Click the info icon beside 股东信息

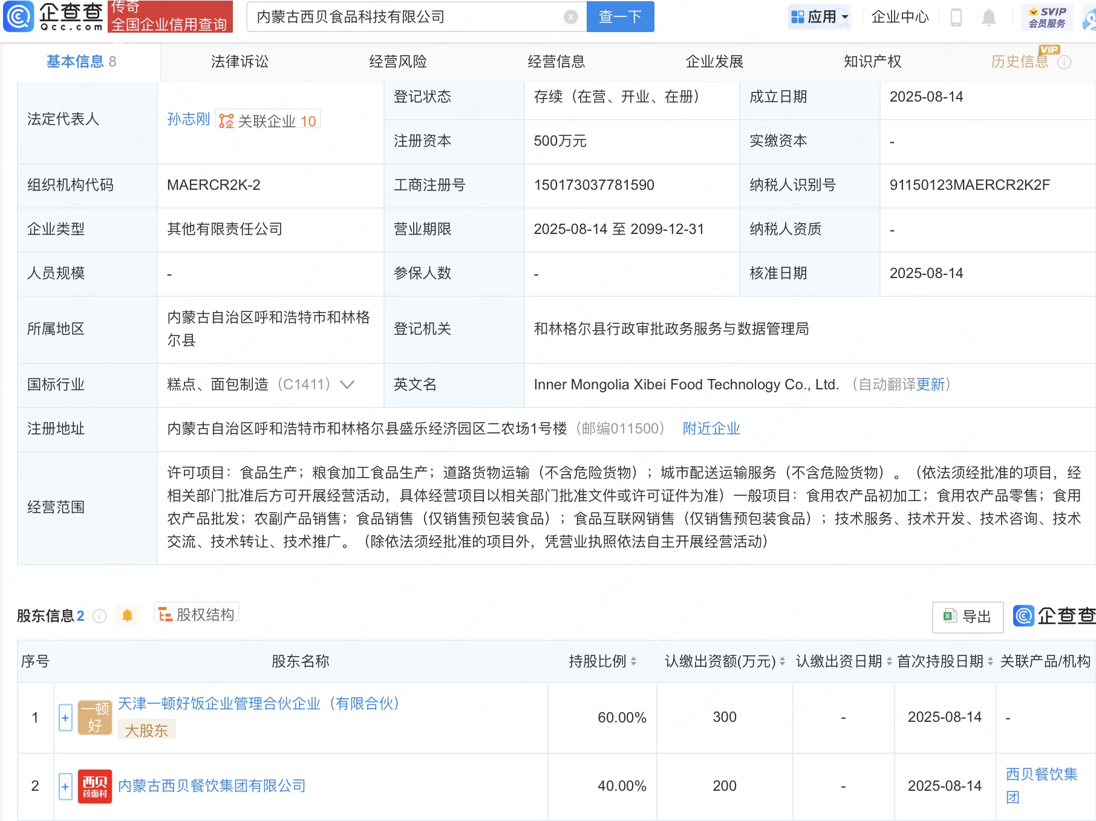click(x=99, y=616)
